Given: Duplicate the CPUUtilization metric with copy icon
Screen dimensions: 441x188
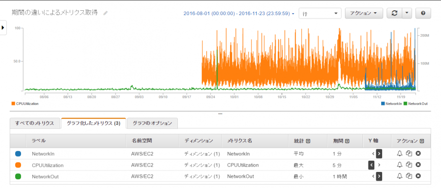Looking at the screenshot, I should point(409,165).
